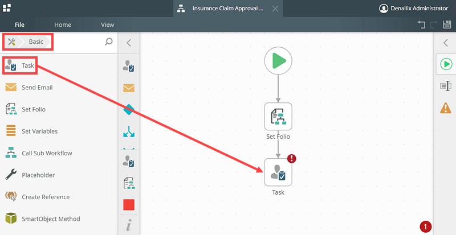
Task: Click the italic i information icon
Action: point(129,225)
